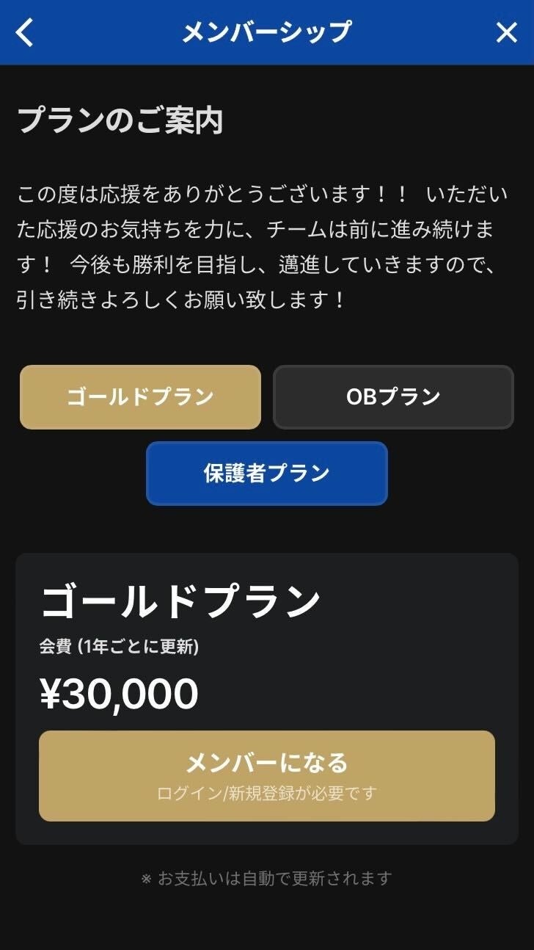Close the membership screen with X

(x=507, y=32)
